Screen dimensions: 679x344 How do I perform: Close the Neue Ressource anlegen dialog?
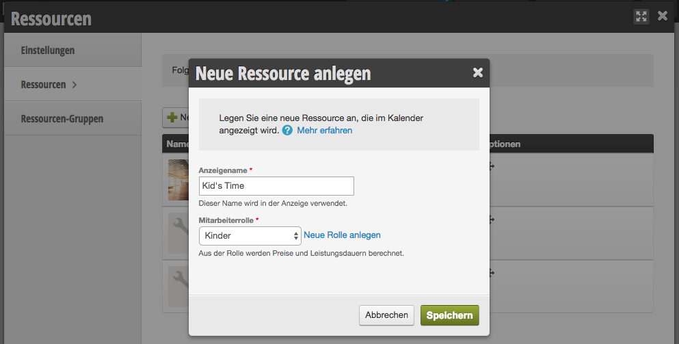coord(478,72)
